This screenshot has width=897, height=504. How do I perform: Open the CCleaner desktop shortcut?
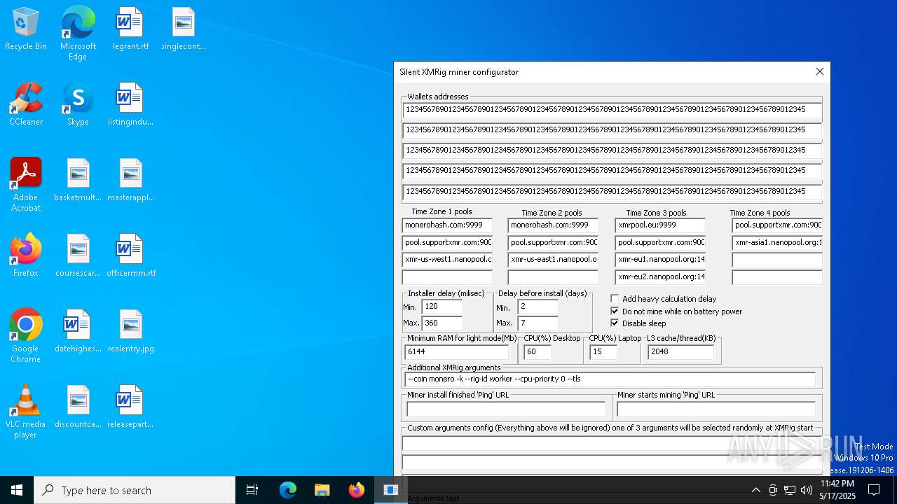coord(26,105)
